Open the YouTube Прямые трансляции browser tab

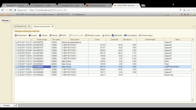(x=97, y=5)
